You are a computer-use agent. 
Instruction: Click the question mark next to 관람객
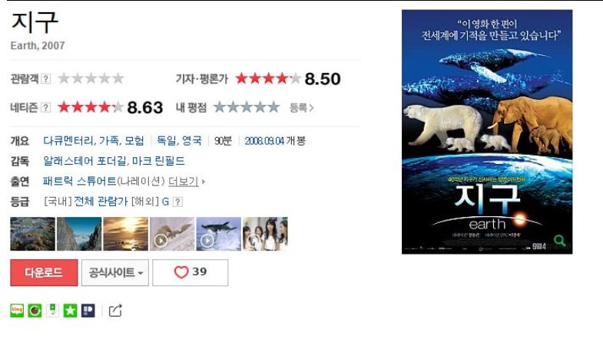46,79
